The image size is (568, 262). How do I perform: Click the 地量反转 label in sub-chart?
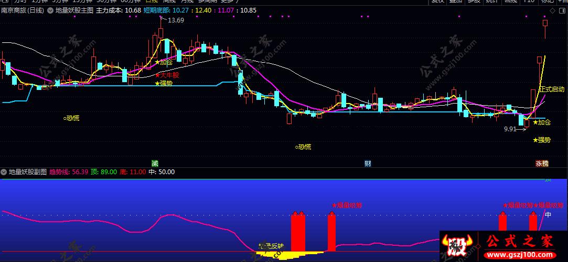pyautogui.click(x=271, y=246)
